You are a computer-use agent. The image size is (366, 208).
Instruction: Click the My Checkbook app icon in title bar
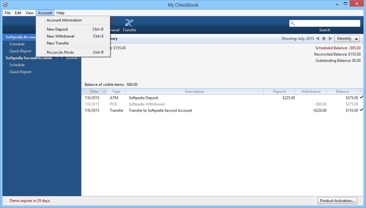click(6, 5)
